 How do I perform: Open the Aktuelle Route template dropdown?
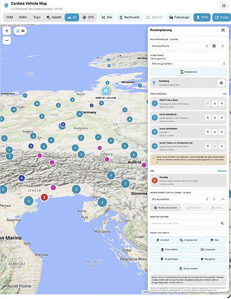(x=180, y=46)
